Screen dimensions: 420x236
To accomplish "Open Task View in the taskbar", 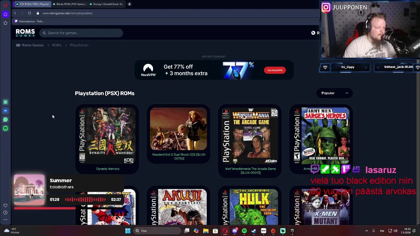I will coord(187,231).
